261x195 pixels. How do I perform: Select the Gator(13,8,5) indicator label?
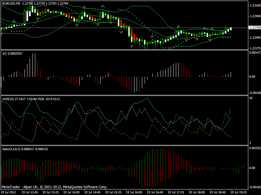[25, 149]
